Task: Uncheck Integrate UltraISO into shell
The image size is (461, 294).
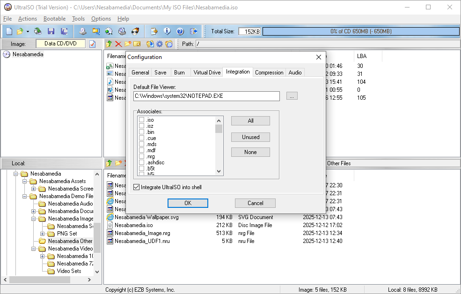Action: [x=137, y=187]
